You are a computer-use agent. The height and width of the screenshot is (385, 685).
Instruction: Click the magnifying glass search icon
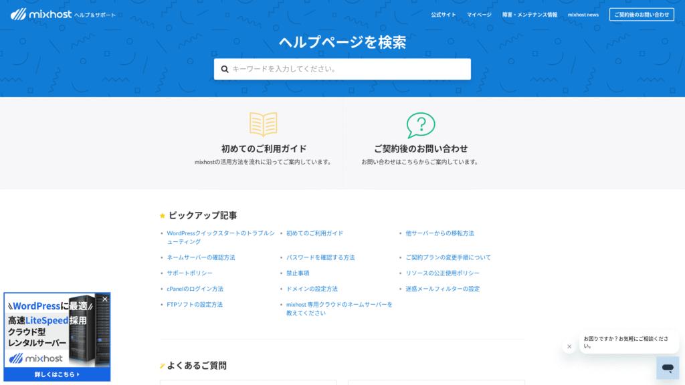(x=225, y=69)
